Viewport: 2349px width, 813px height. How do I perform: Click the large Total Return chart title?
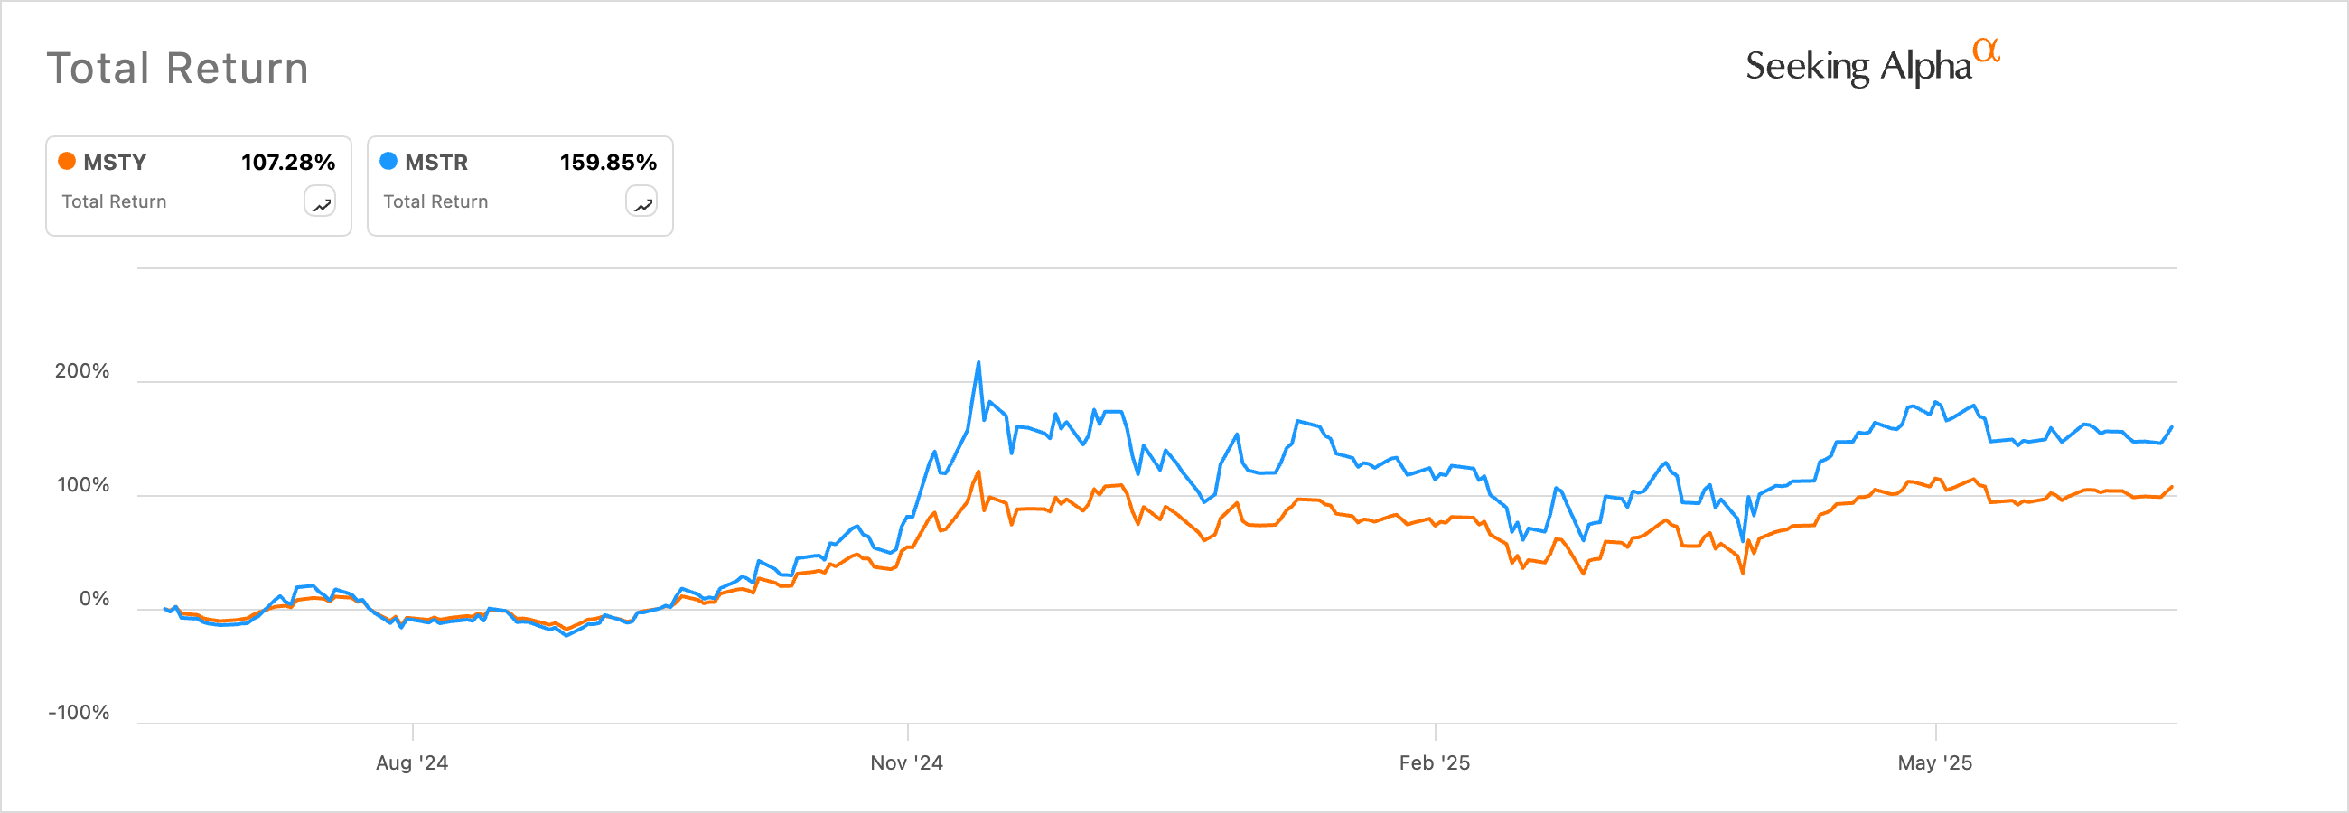[x=178, y=69]
